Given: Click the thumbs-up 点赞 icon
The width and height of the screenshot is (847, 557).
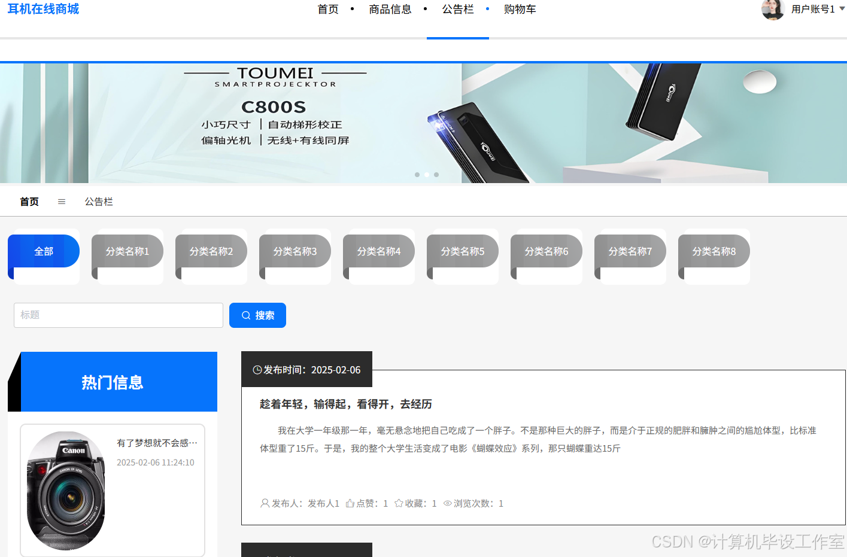Looking at the screenshot, I should click(x=350, y=503).
